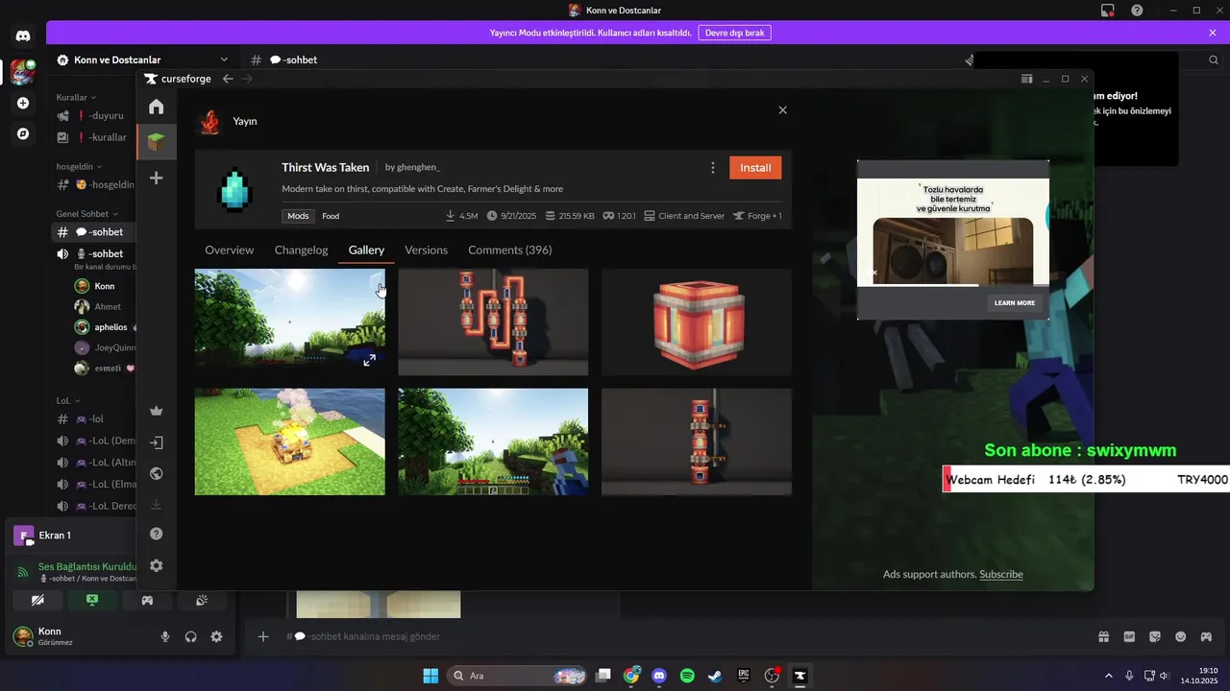Open Discord user settings gear

tap(216, 636)
